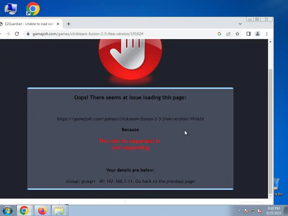Click the Go back to previous page link

tap(165, 181)
